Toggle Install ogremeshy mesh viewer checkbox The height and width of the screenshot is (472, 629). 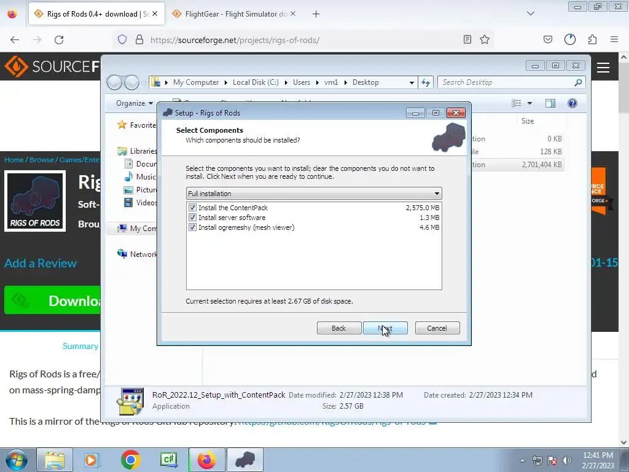pyautogui.click(x=192, y=227)
